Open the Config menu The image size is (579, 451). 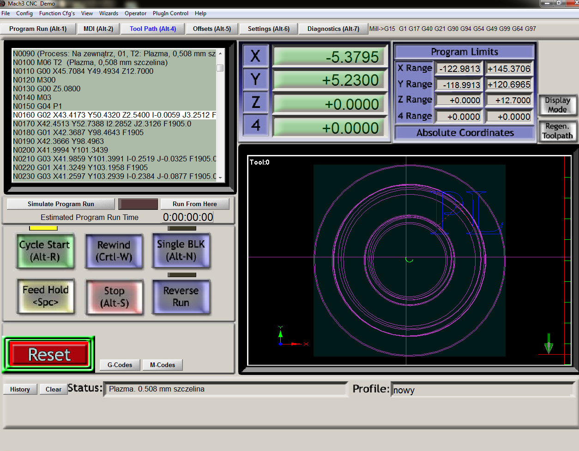pos(24,13)
